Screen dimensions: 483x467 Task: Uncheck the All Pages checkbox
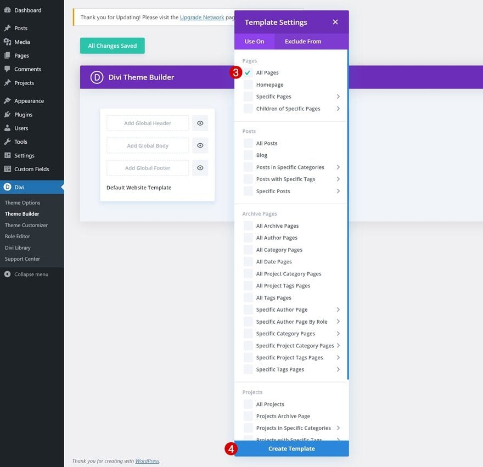(x=248, y=72)
